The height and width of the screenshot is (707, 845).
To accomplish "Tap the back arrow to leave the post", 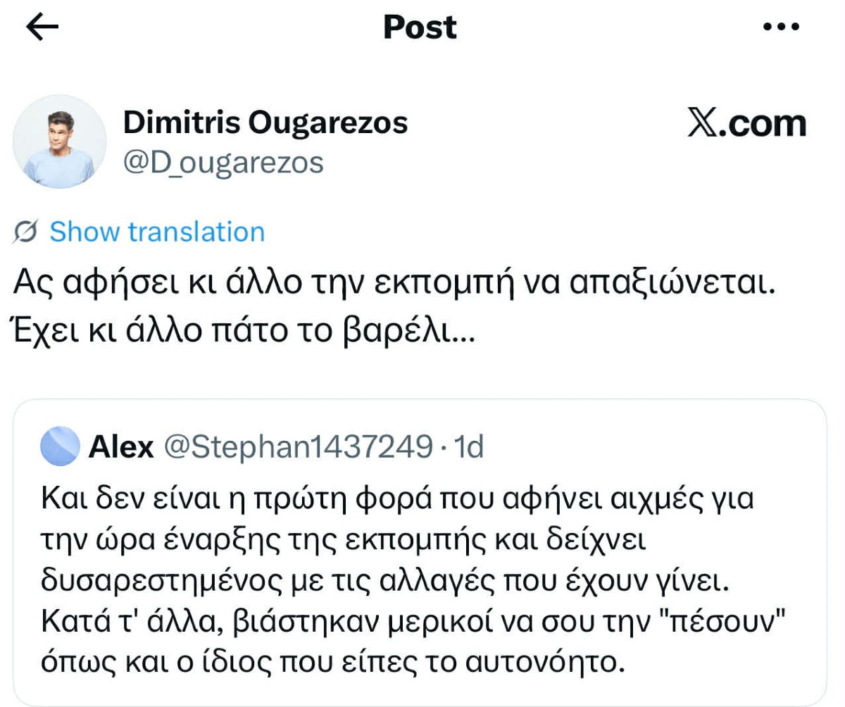I will tap(42, 26).
